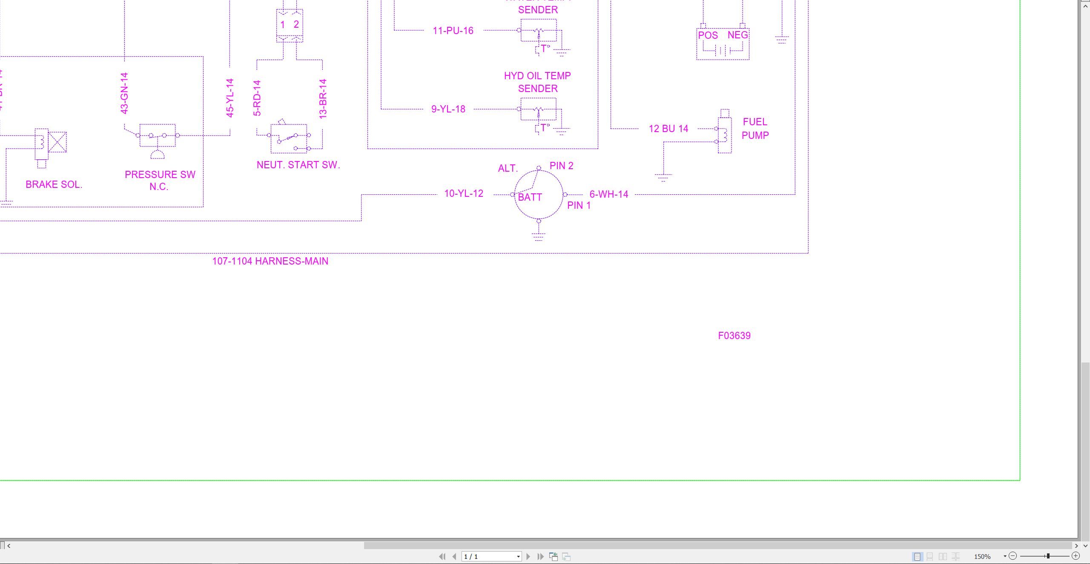Click the 11-PU-16 wire label
This screenshot has height=564, width=1090.
coord(453,31)
